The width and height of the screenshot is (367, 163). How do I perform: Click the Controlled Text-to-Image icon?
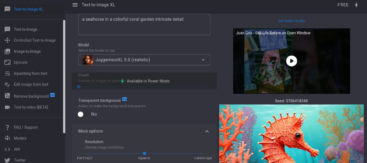(x=7, y=40)
